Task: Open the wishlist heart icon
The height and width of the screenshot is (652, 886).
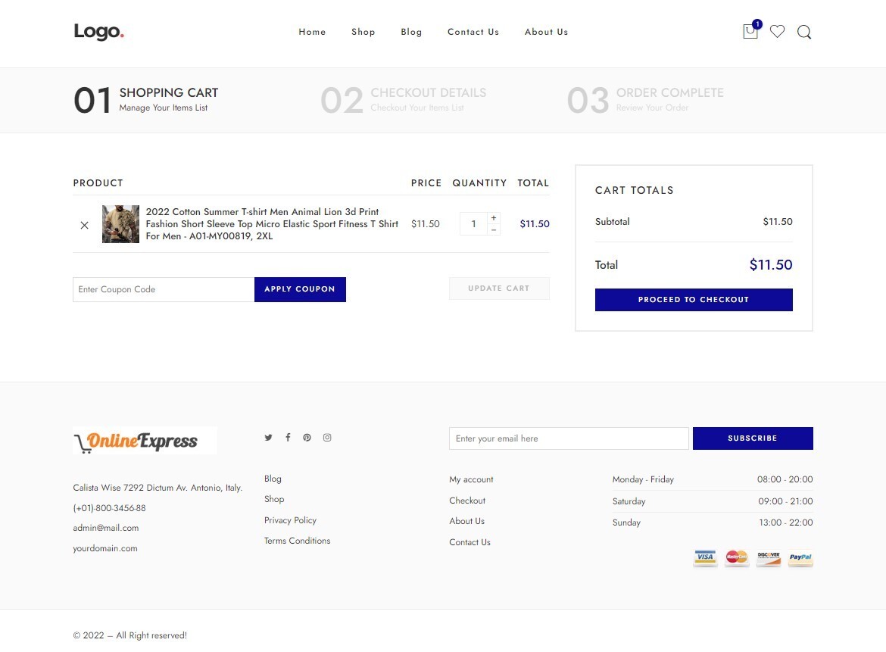Action: coord(778,32)
